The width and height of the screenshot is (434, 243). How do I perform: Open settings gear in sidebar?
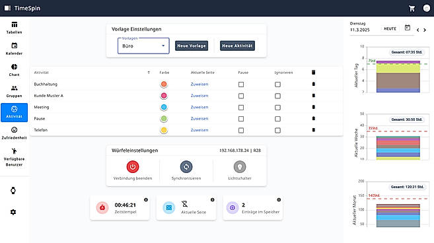[x=13, y=212]
